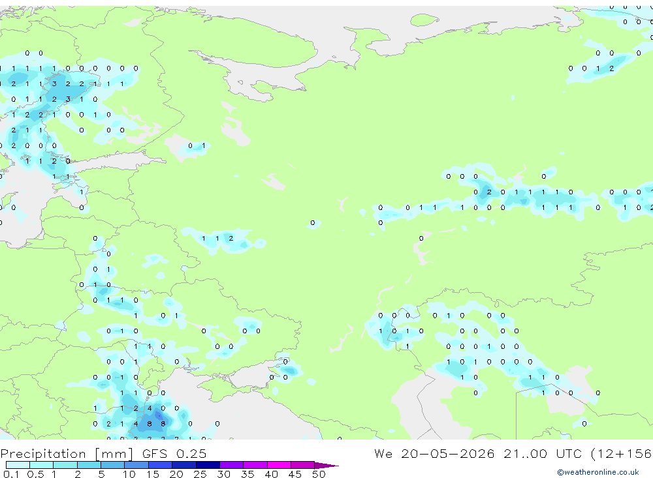Screen dimensions: 653x478
Task: Select the 35–40 mm purple-magenta legend swatch
Action: 255,465
